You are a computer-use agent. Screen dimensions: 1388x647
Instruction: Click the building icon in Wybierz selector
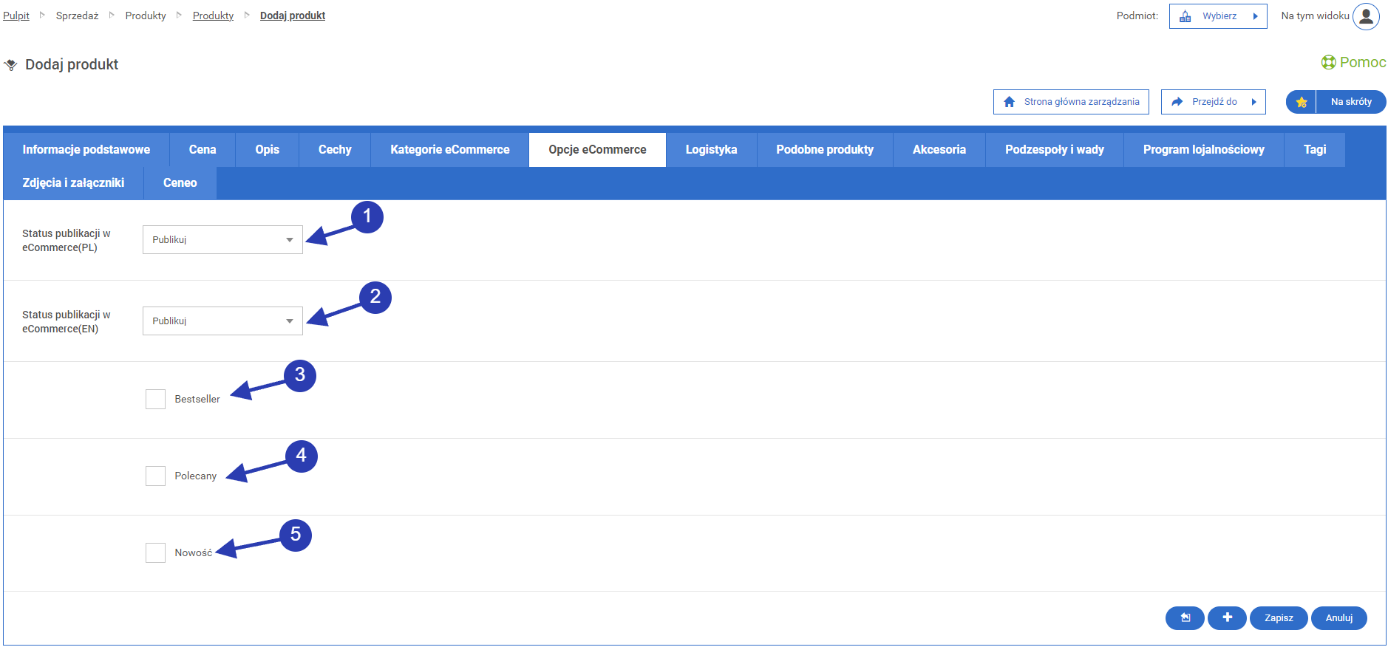1185,16
